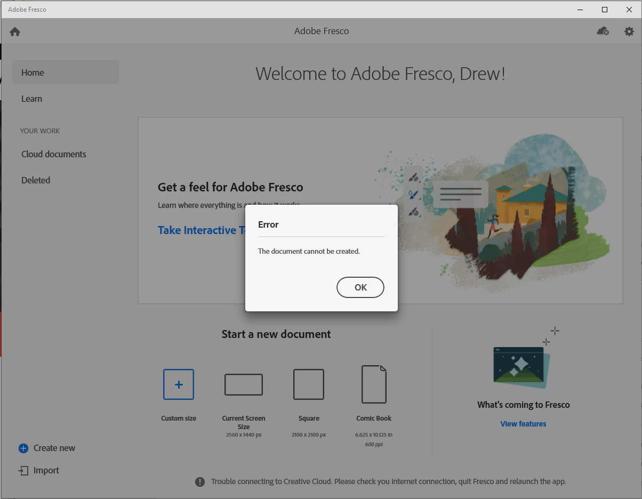The width and height of the screenshot is (642, 499).
Task: Choose Comic Book document preset
Action: pos(374,384)
